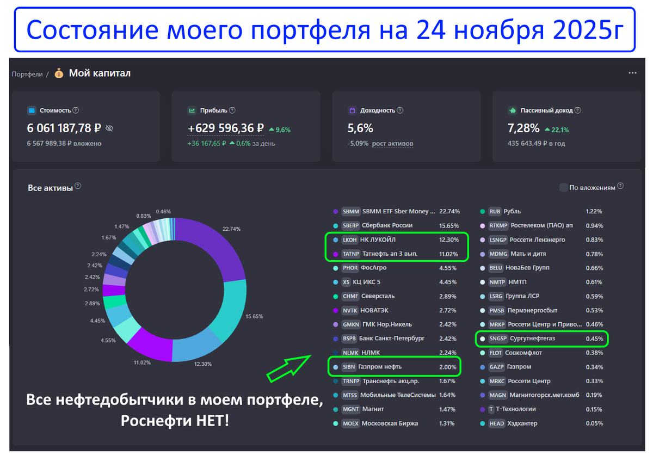Open the Магнит asset row

[x=395, y=409]
